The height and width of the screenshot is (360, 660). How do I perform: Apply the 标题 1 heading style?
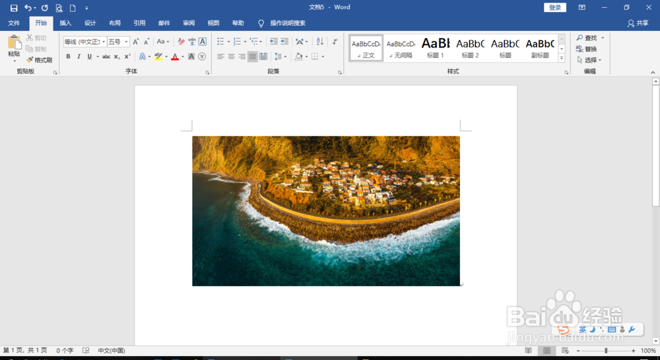436,47
